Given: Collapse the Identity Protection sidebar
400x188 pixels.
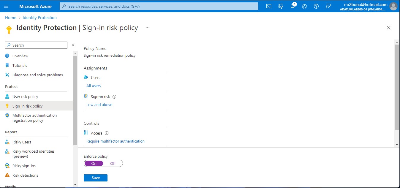Looking at the screenshot, I should coord(73,45).
